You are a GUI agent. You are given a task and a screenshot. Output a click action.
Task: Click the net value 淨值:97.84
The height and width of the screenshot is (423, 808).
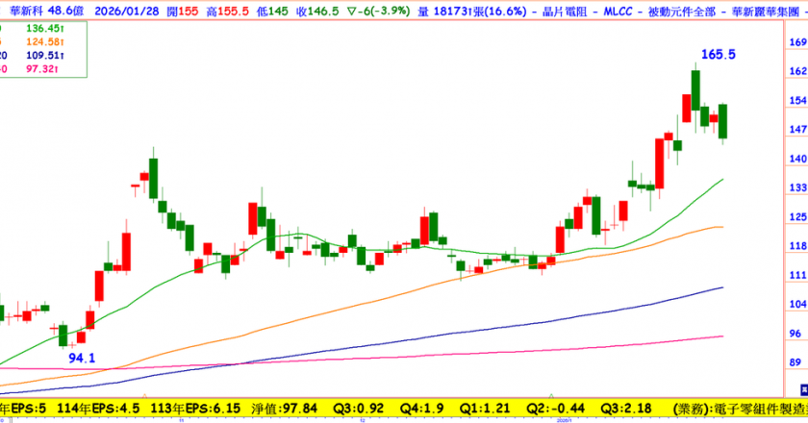pyautogui.click(x=284, y=409)
